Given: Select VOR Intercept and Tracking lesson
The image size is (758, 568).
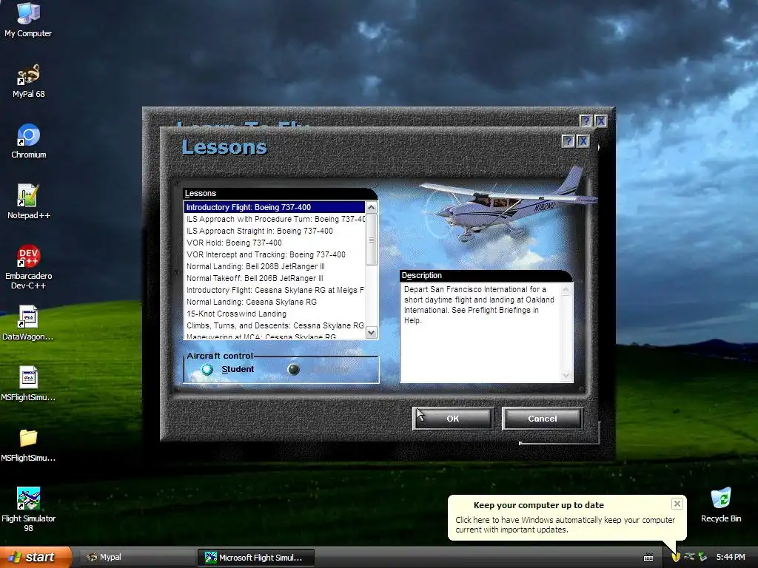Looking at the screenshot, I should pyautogui.click(x=274, y=254).
